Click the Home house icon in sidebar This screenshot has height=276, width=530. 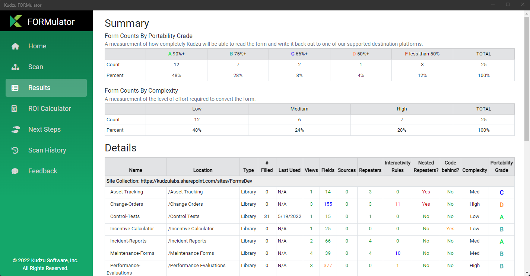pos(15,46)
